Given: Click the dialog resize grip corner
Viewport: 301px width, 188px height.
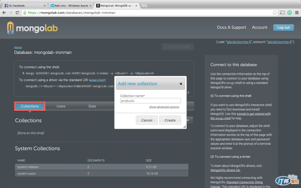Looking at the screenshot, I should coord(184,127).
